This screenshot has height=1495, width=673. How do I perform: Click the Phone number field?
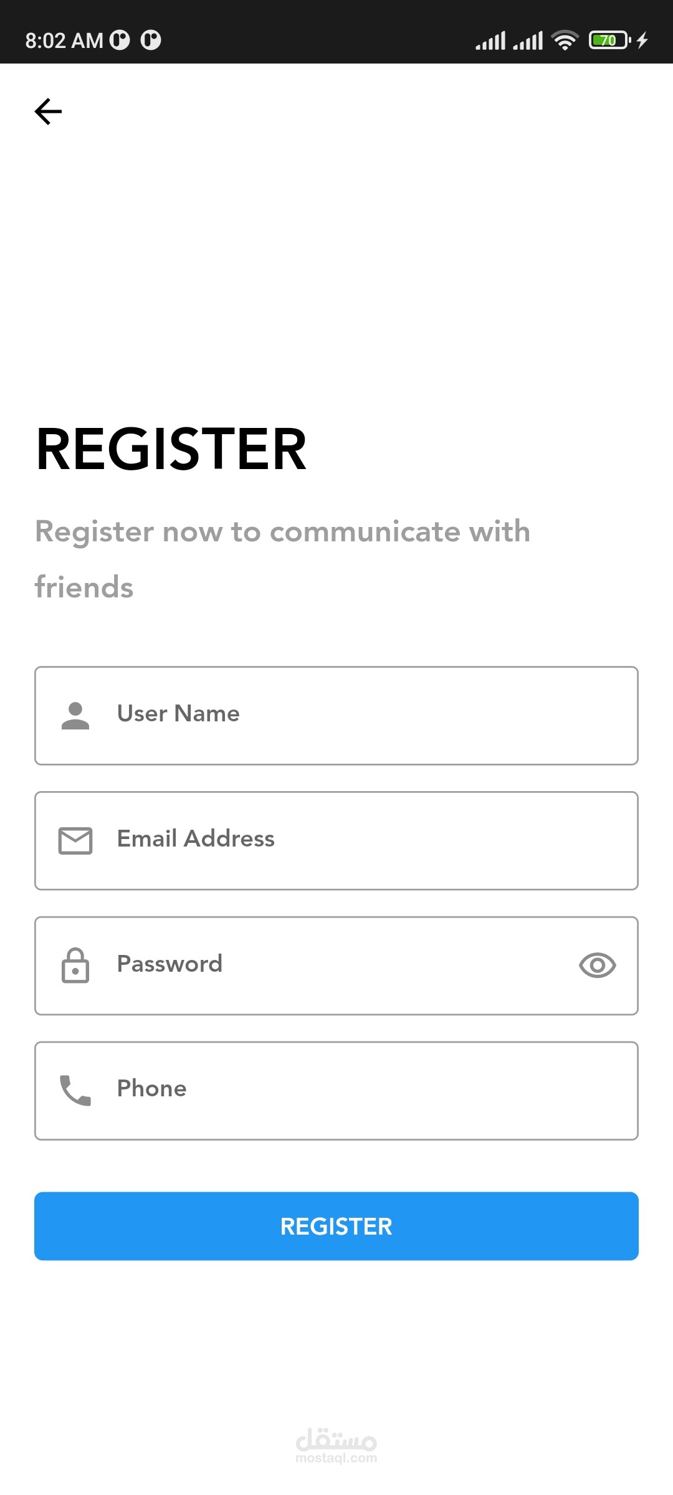374,1090
